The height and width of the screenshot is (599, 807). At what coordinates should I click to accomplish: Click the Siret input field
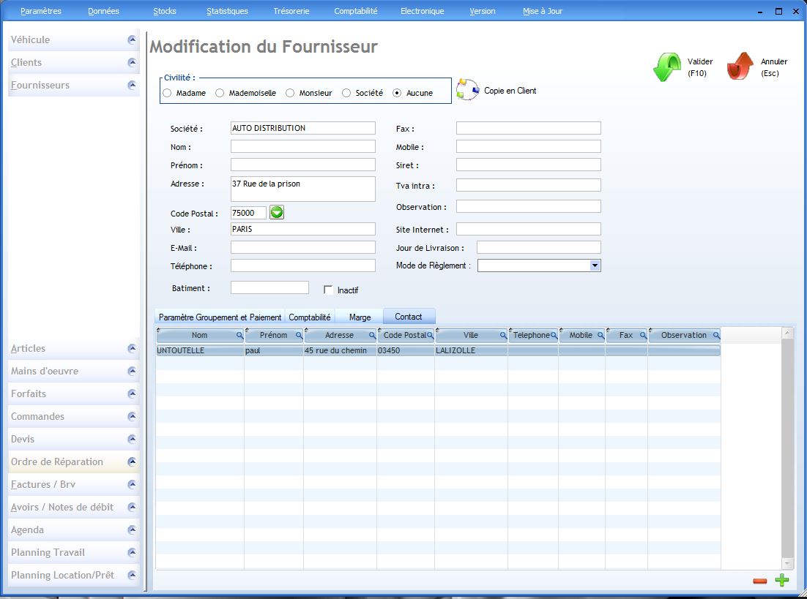529,165
